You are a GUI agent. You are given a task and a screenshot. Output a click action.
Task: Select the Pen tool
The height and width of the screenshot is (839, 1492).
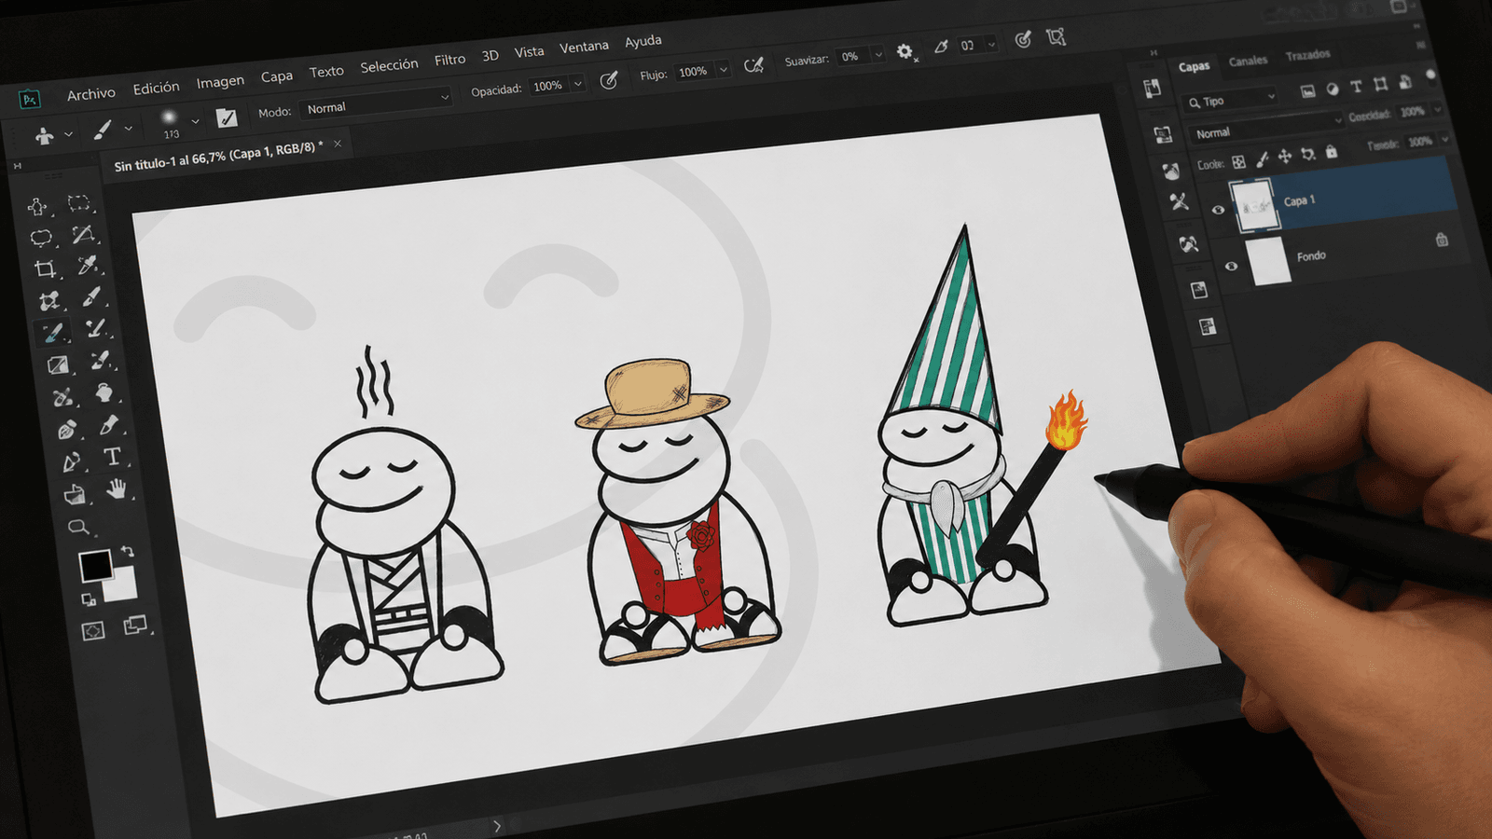click(72, 462)
